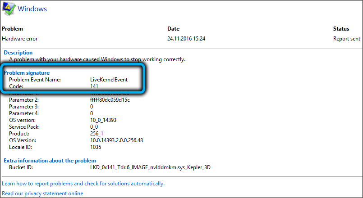363x198 pixels.
Task: Open 'Learn how to report problems' link
Action: coord(83,184)
